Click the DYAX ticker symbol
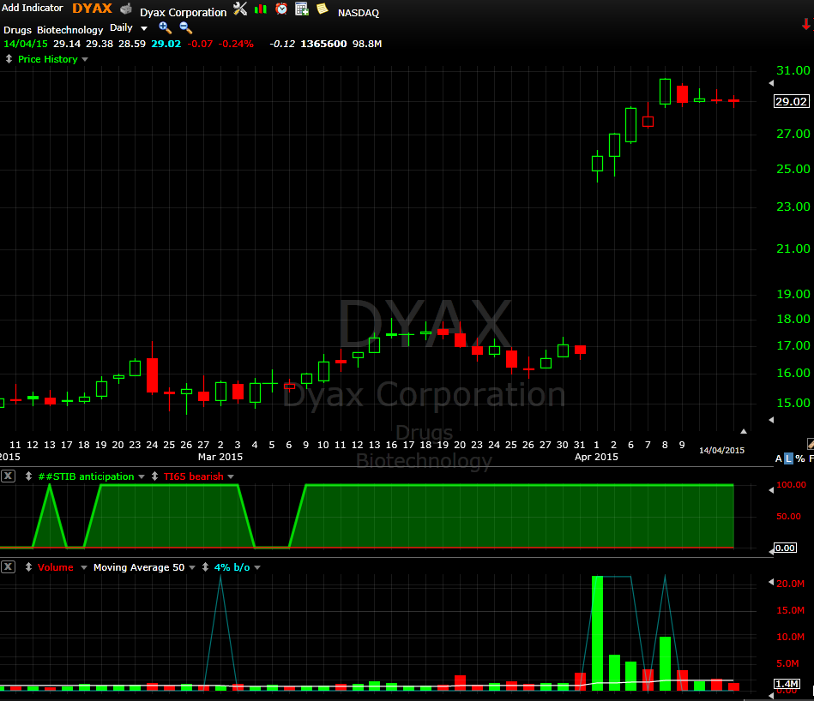Image resolution: width=814 pixels, height=701 pixels. click(x=92, y=9)
